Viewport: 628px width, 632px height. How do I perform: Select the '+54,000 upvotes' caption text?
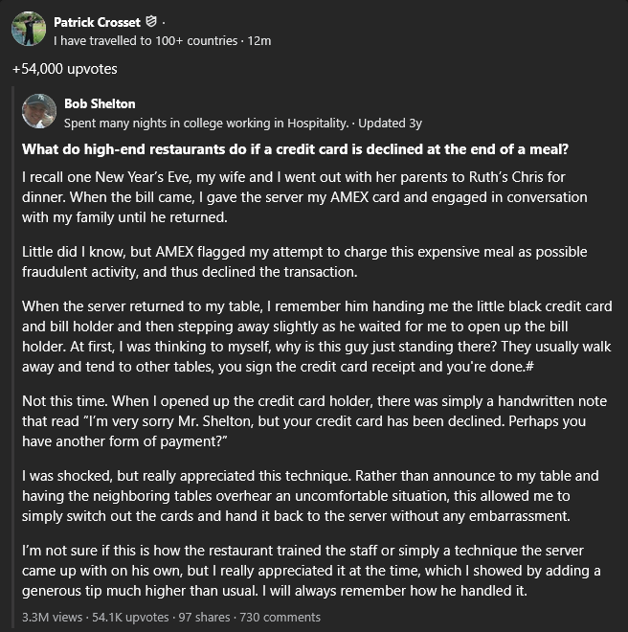click(x=65, y=69)
